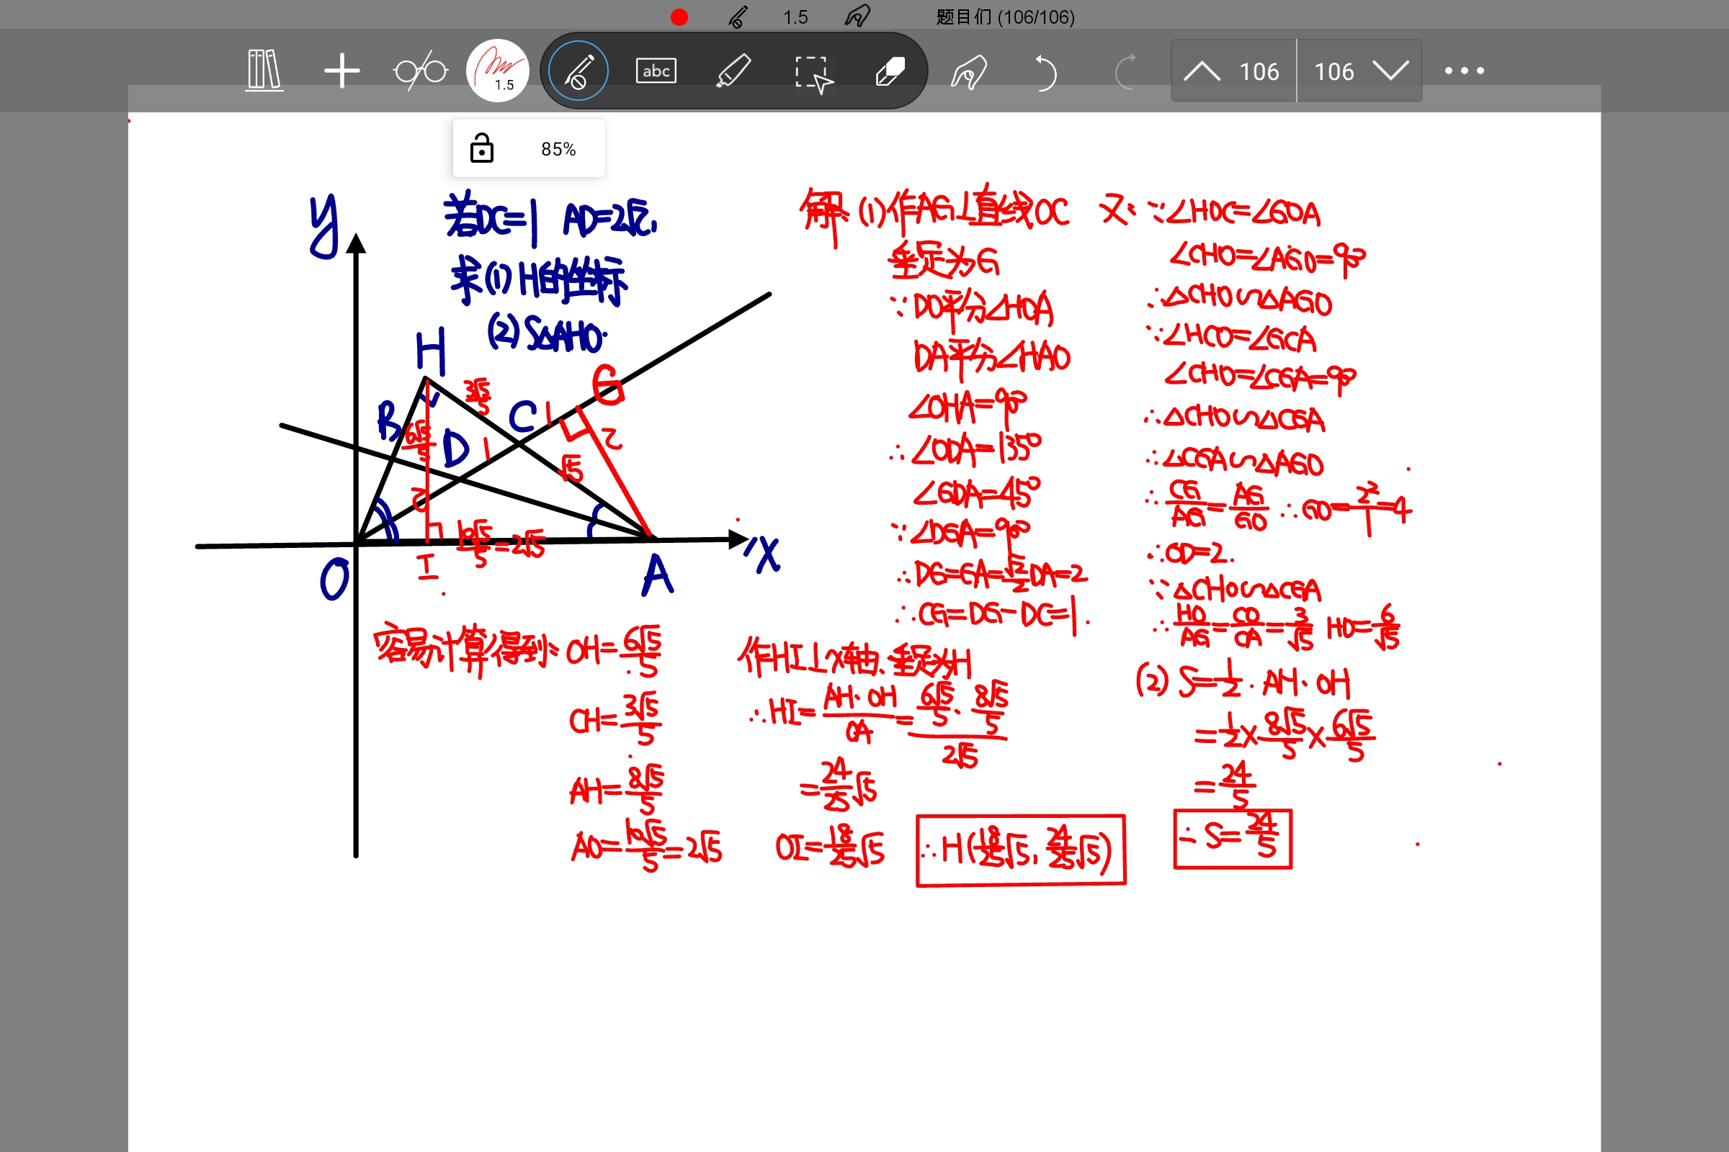Viewport: 1729px width, 1152px height.
Task: Click notebook title 题目们 (106/106)
Action: (x=1005, y=17)
